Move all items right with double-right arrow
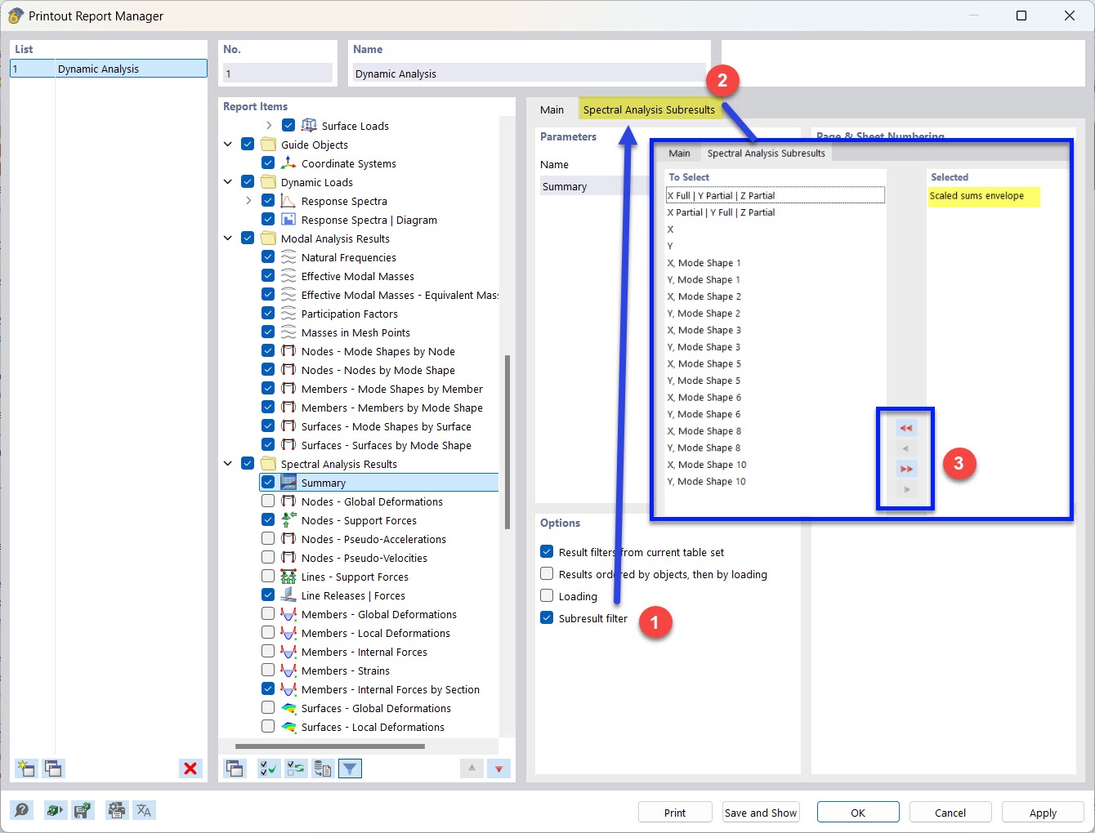Image resolution: width=1095 pixels, height=833 pixels. pos(905,468)
